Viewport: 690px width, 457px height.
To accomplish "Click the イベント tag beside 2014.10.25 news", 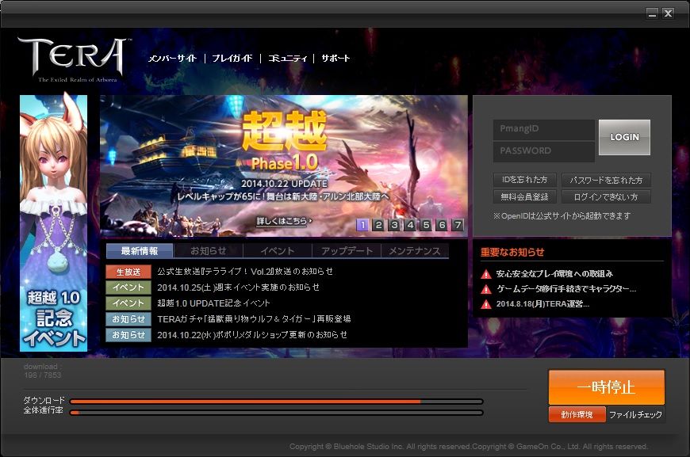I will (x=128, y=288).
